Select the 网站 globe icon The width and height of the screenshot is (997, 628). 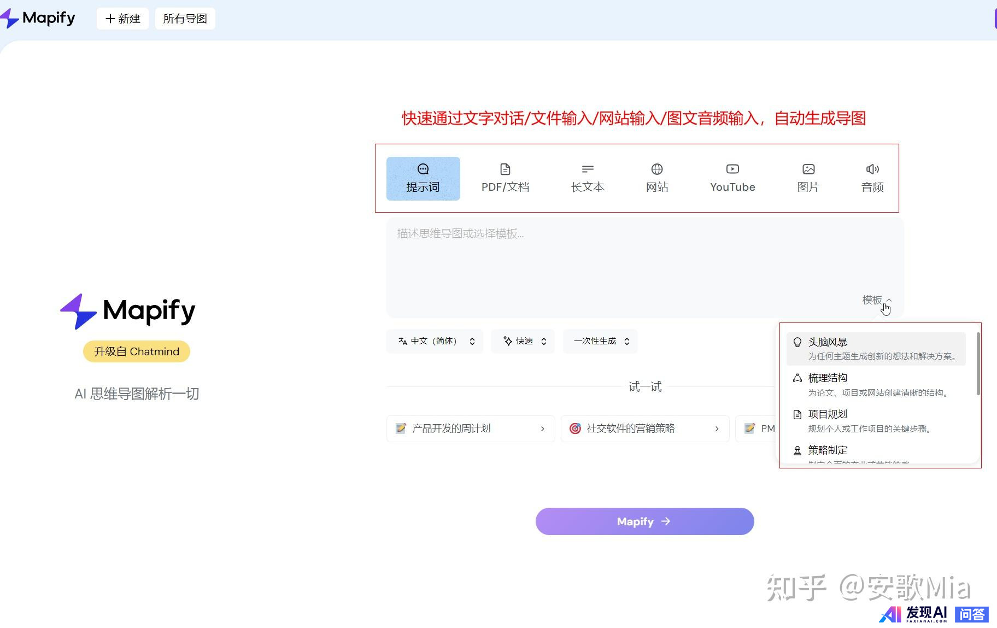(657, 169)
